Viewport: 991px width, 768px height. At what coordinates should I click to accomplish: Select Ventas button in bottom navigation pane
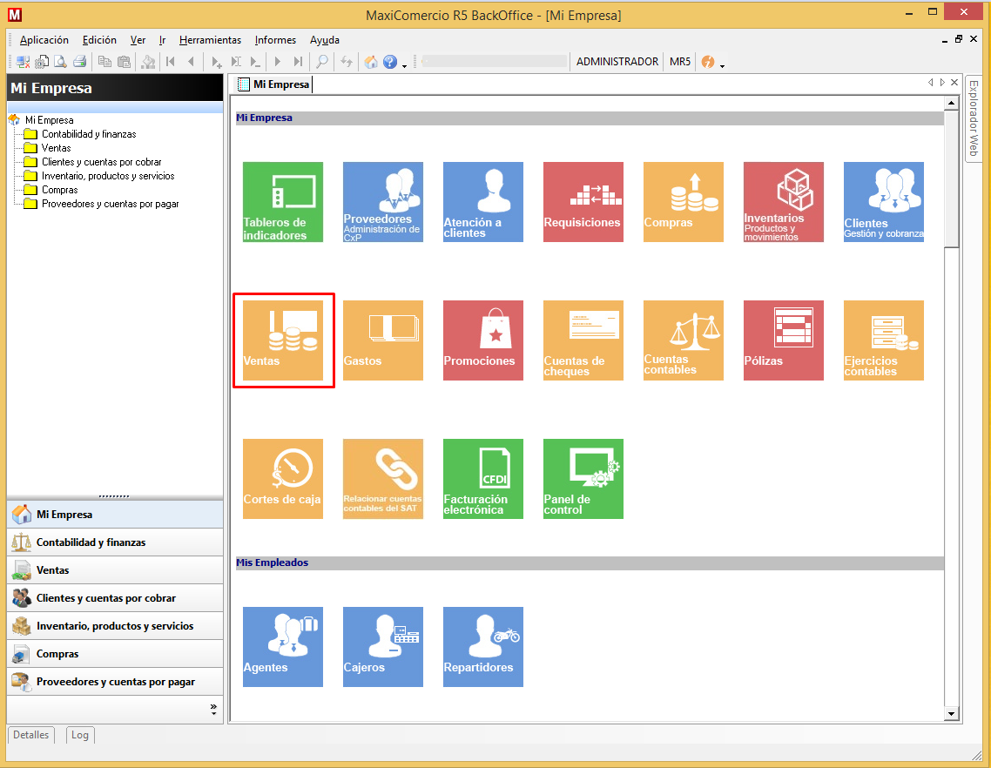tap(115, 570)
